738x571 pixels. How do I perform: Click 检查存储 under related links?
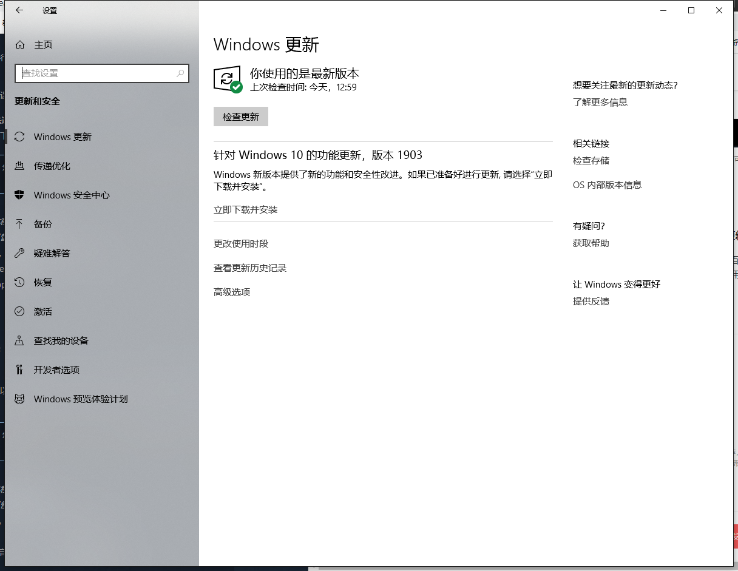tap(591, 160)
